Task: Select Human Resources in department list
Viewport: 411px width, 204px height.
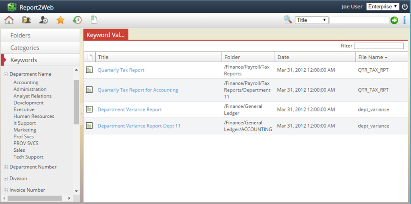Action: pos(34,116)
